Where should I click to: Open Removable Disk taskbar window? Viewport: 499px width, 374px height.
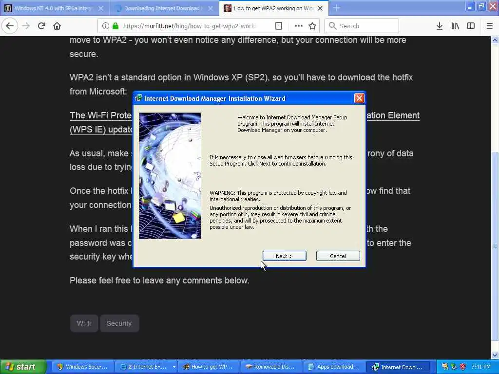pyautogui.click(x=271, y=367)
